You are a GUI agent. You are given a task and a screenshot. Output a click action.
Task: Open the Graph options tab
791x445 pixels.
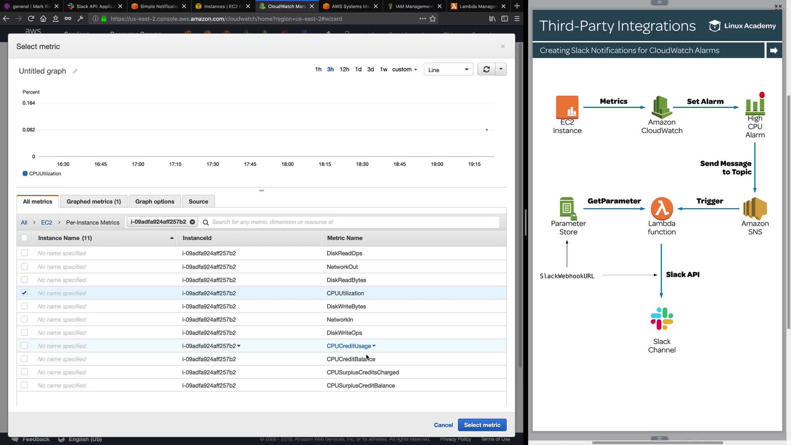pyautogui.click(x=154, y=201)
